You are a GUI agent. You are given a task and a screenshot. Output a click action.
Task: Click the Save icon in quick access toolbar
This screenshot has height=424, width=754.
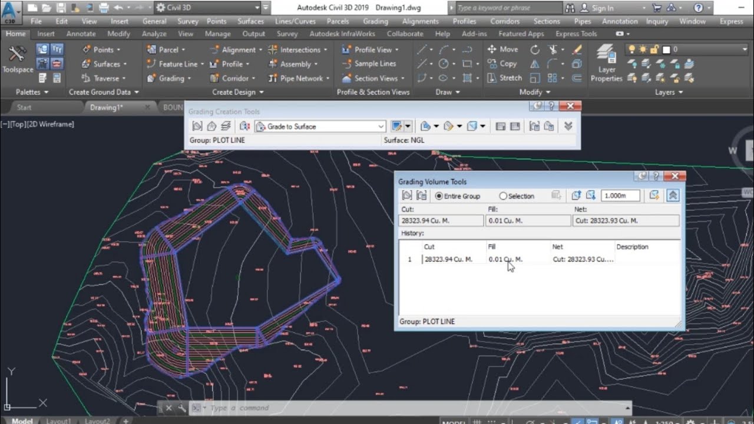pyautogui.click(x=61, y=8)
